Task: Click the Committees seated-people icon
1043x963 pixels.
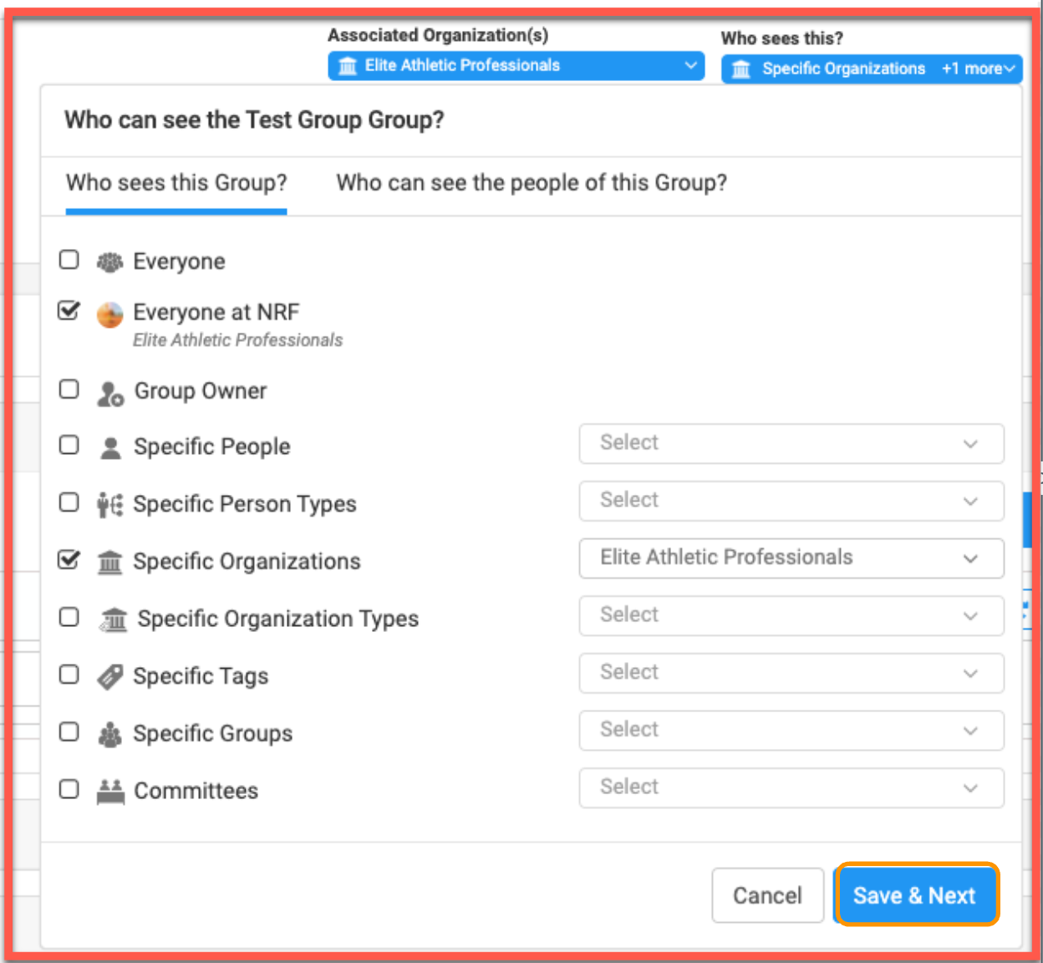Action: click(109, 791)
